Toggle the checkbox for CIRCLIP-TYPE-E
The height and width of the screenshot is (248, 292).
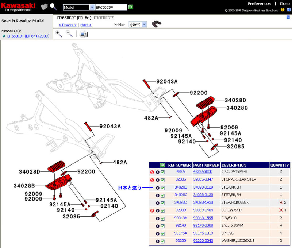162,172
